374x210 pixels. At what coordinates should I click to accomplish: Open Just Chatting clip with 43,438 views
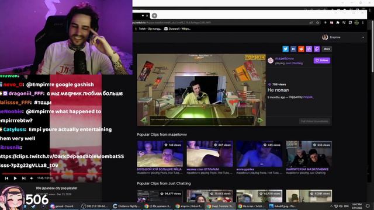[x=259, y=196]
